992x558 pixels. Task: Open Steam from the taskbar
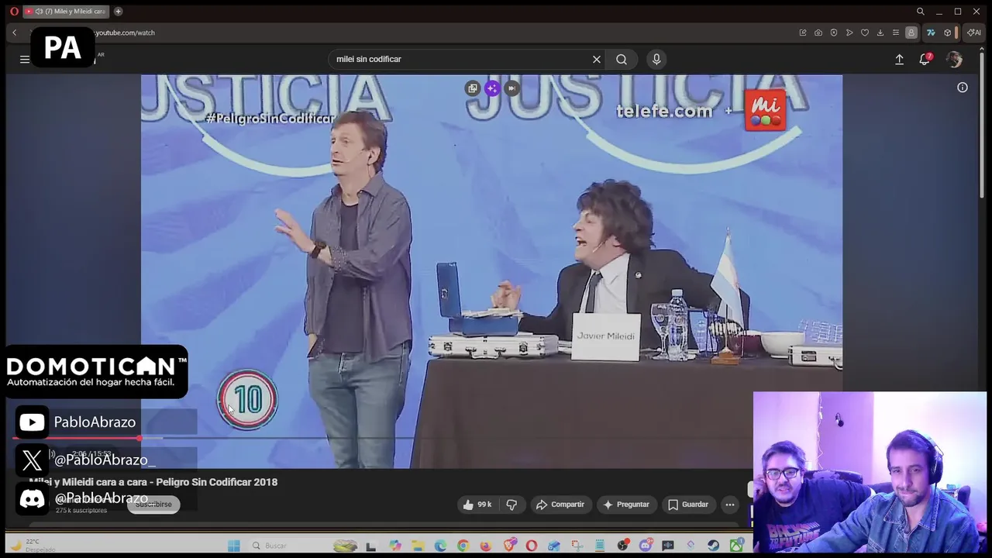713,546
